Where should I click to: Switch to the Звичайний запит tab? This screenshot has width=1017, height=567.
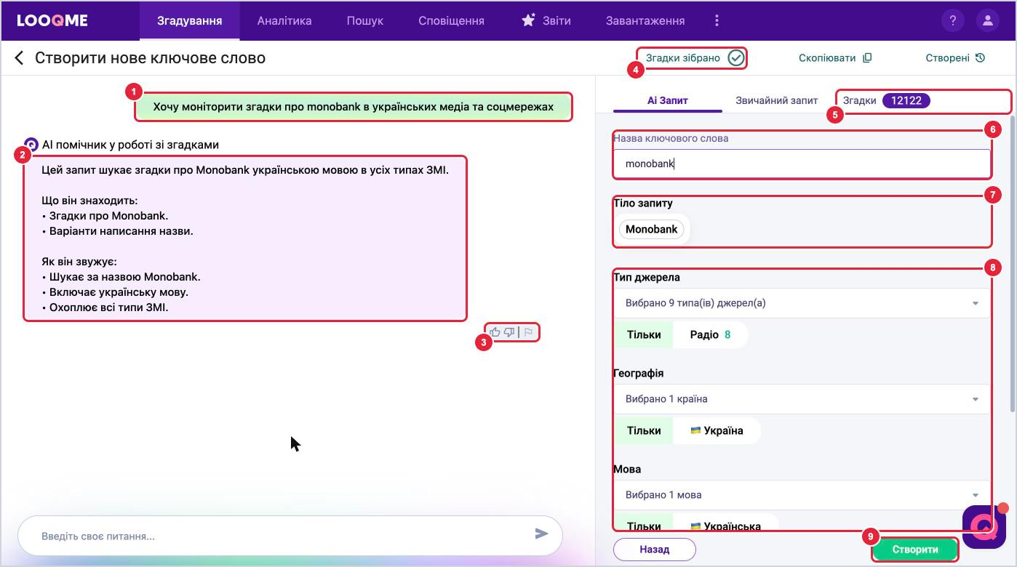click(776, 100)
